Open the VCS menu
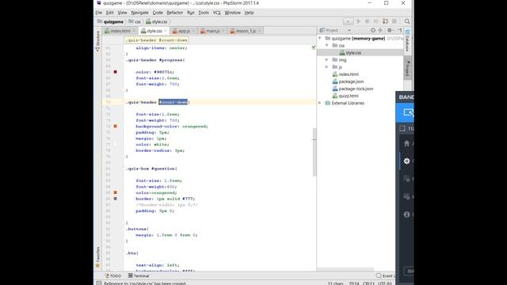The image size is (507, 285). coord(216,13)
